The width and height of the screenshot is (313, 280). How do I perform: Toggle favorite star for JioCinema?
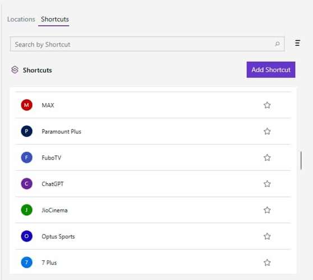(x=267, y=210)
